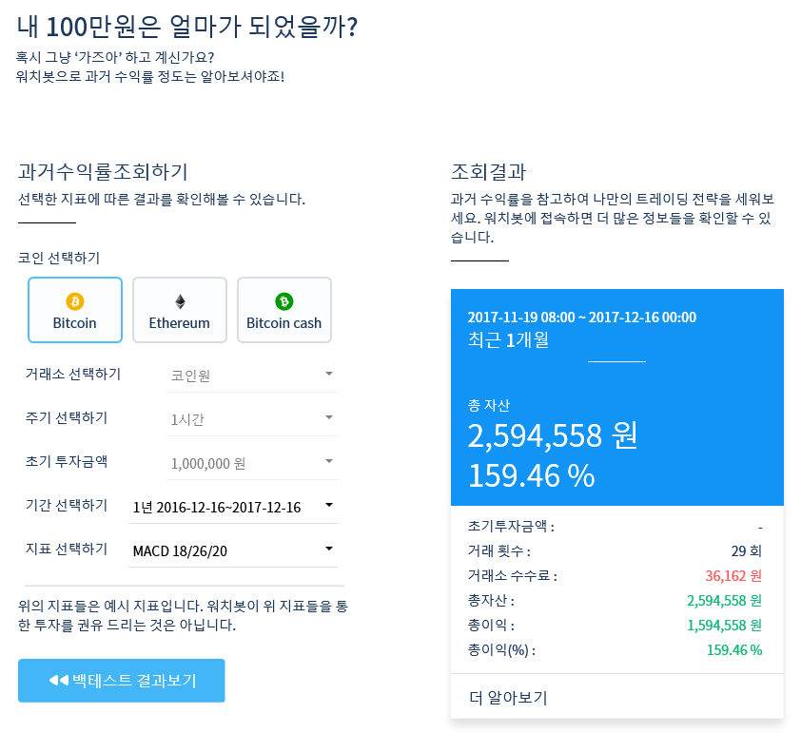Click the 조회결과 heading
Viewport: 801px width, 733px height.
pos(488,171)
